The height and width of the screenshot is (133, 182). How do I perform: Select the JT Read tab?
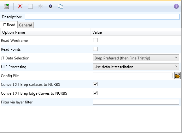click(x=9, y=25)
